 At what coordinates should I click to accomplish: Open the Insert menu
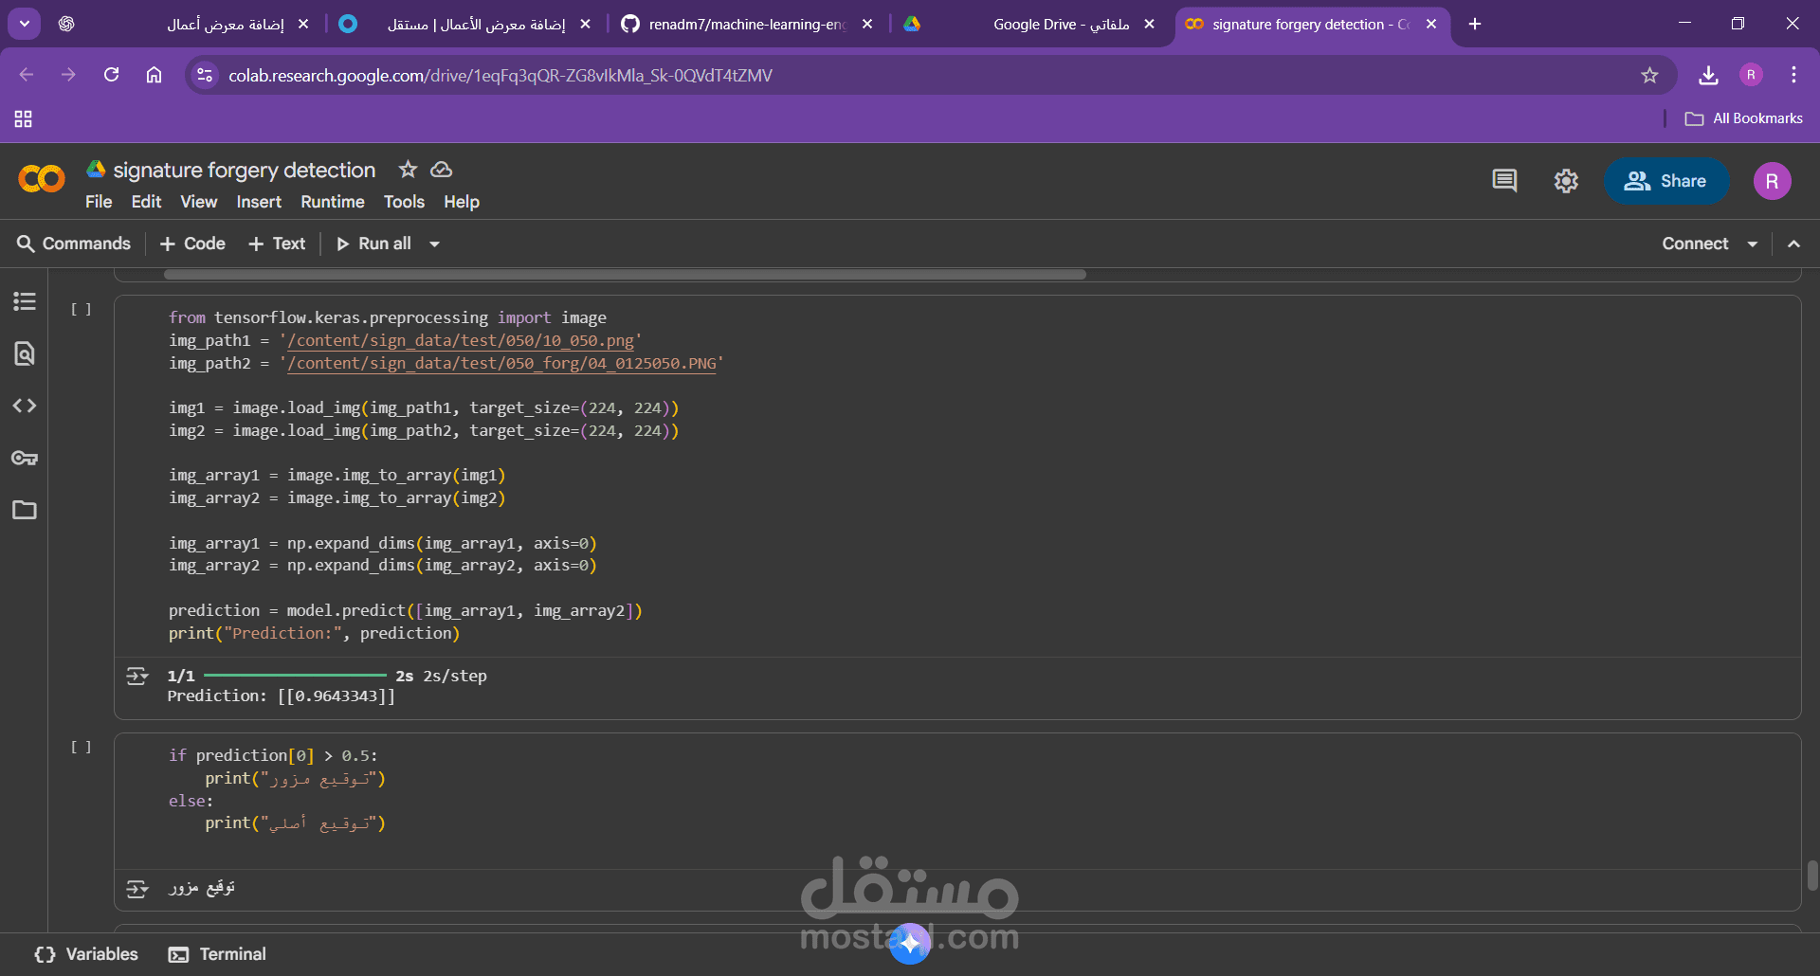(x=259, y=202)
